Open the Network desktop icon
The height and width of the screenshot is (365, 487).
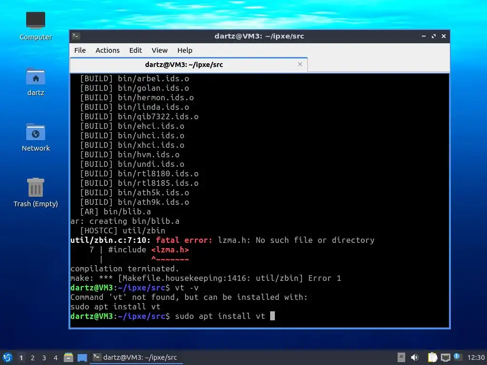tap(35, 137)
